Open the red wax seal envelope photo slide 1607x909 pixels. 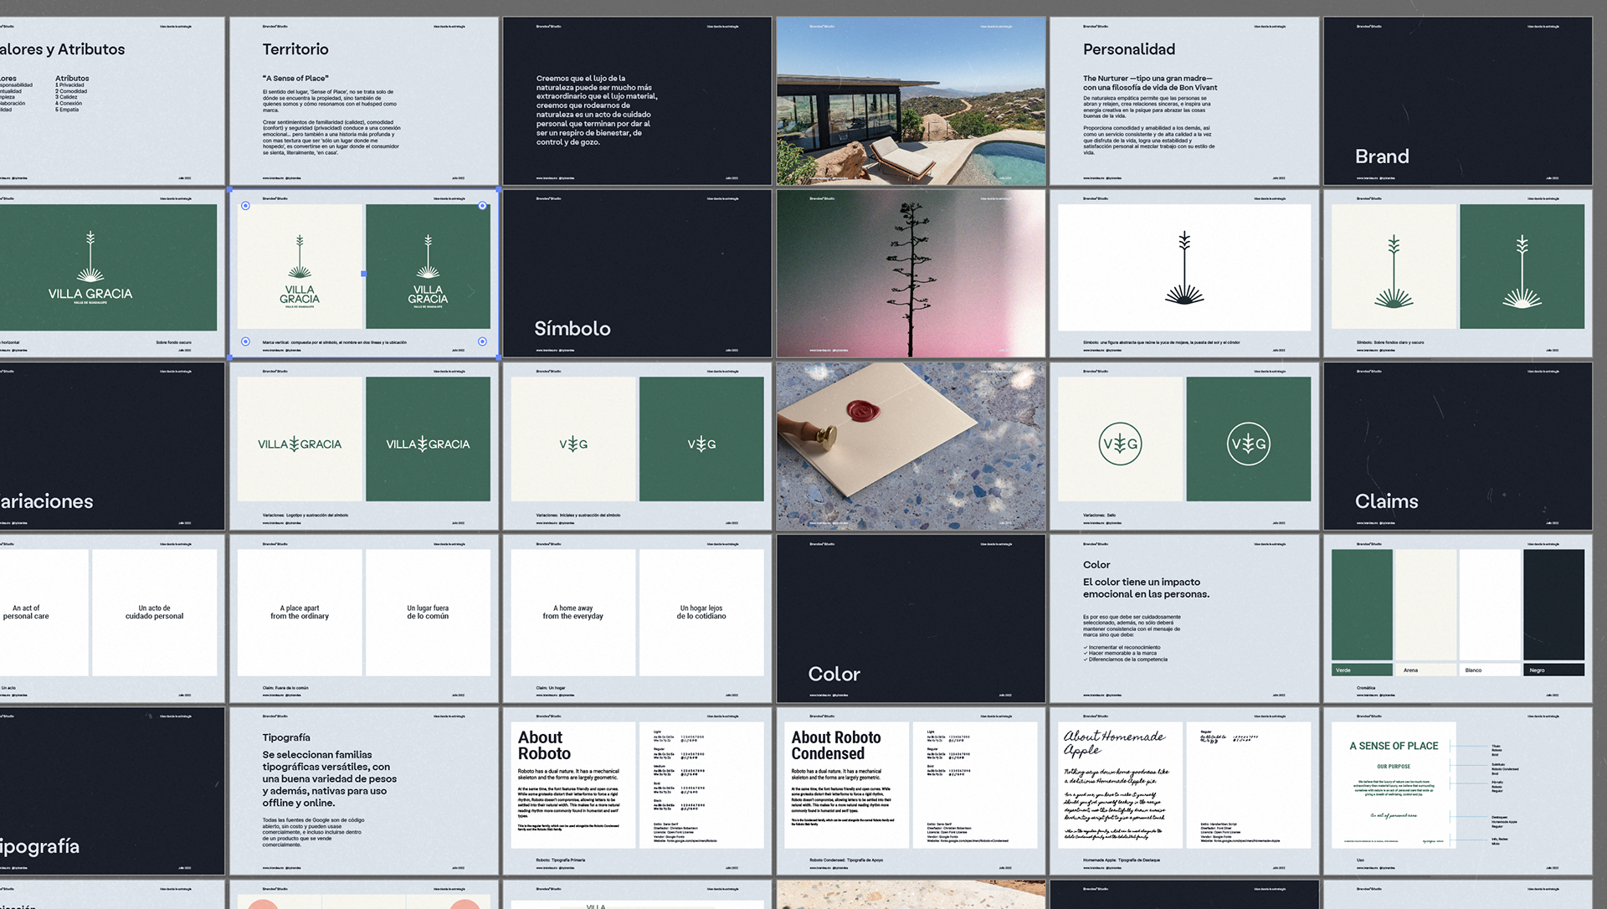coord(911,446)
